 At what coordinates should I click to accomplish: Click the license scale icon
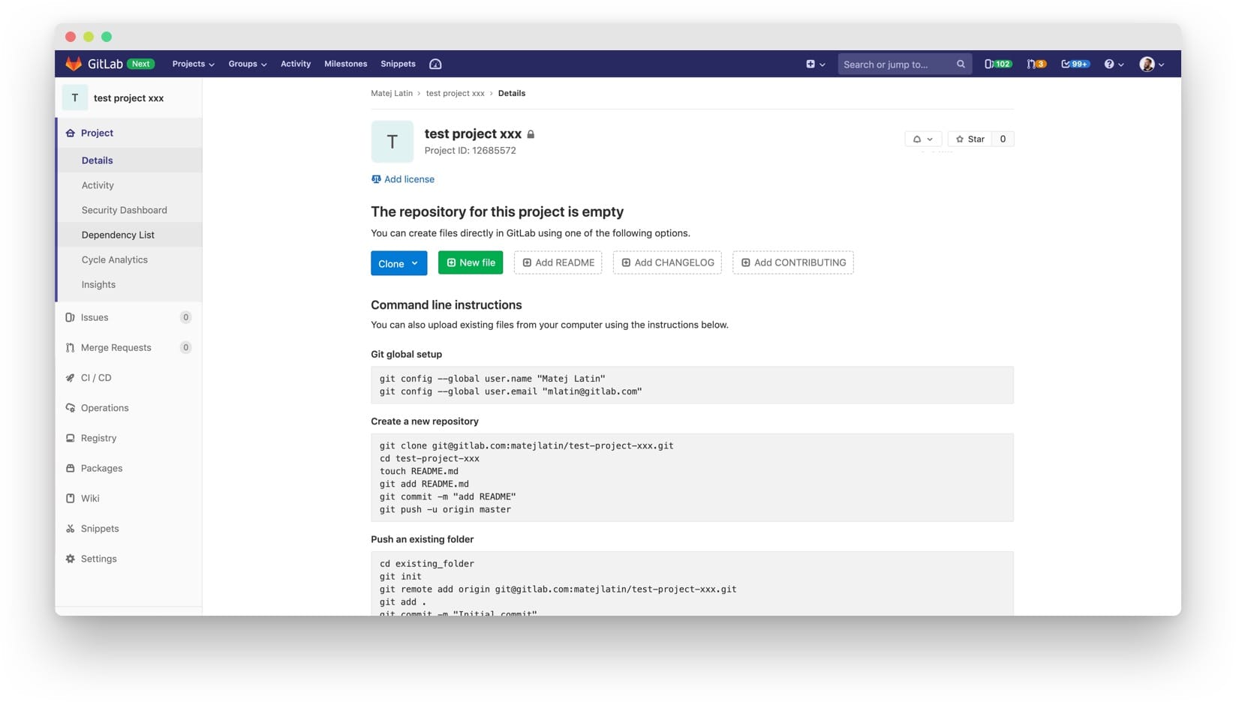[x=376, y=179]
